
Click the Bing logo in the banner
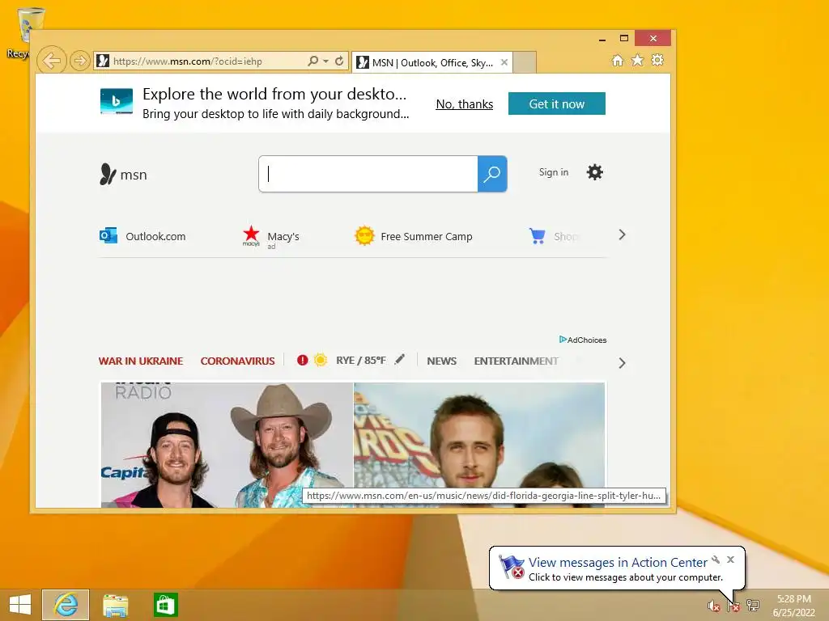(117, 101)
